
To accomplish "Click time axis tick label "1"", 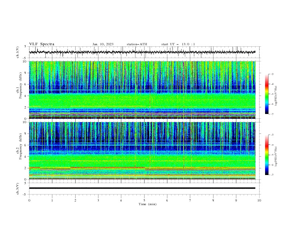I will 52,200.
